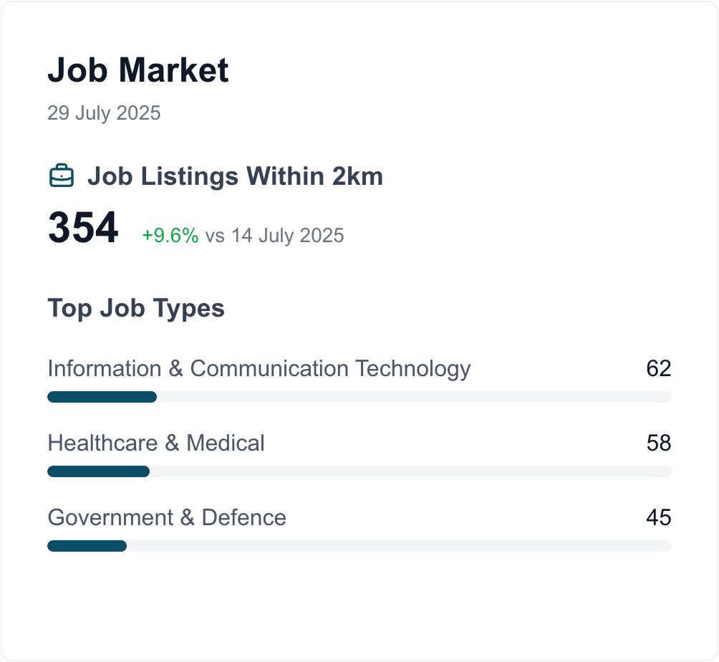The image size is (719, 662).
Task: Click filled portion of Healthcare & Medical bar
Action: [x=98, y=471]
